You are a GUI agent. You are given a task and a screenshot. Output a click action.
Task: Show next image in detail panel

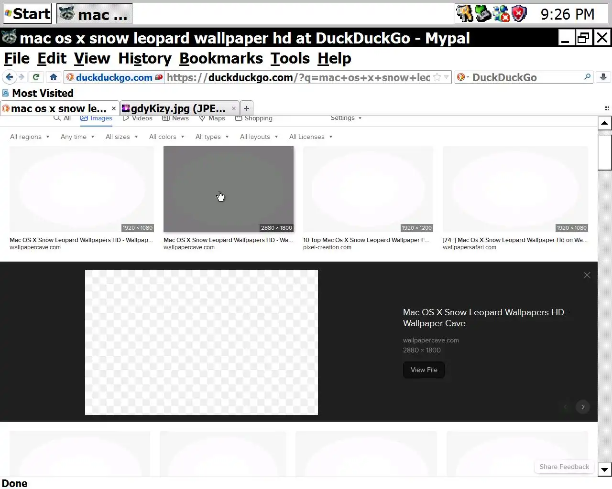(583, 407)
